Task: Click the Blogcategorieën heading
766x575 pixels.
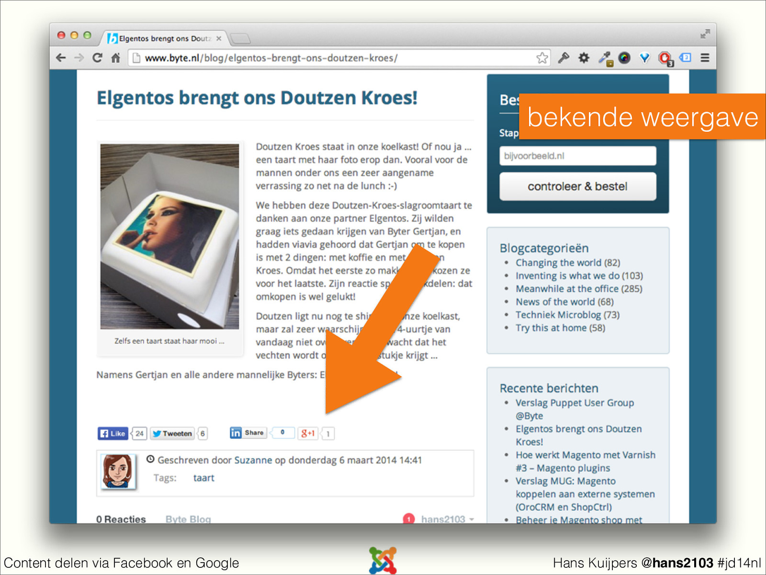Action: 544,248
